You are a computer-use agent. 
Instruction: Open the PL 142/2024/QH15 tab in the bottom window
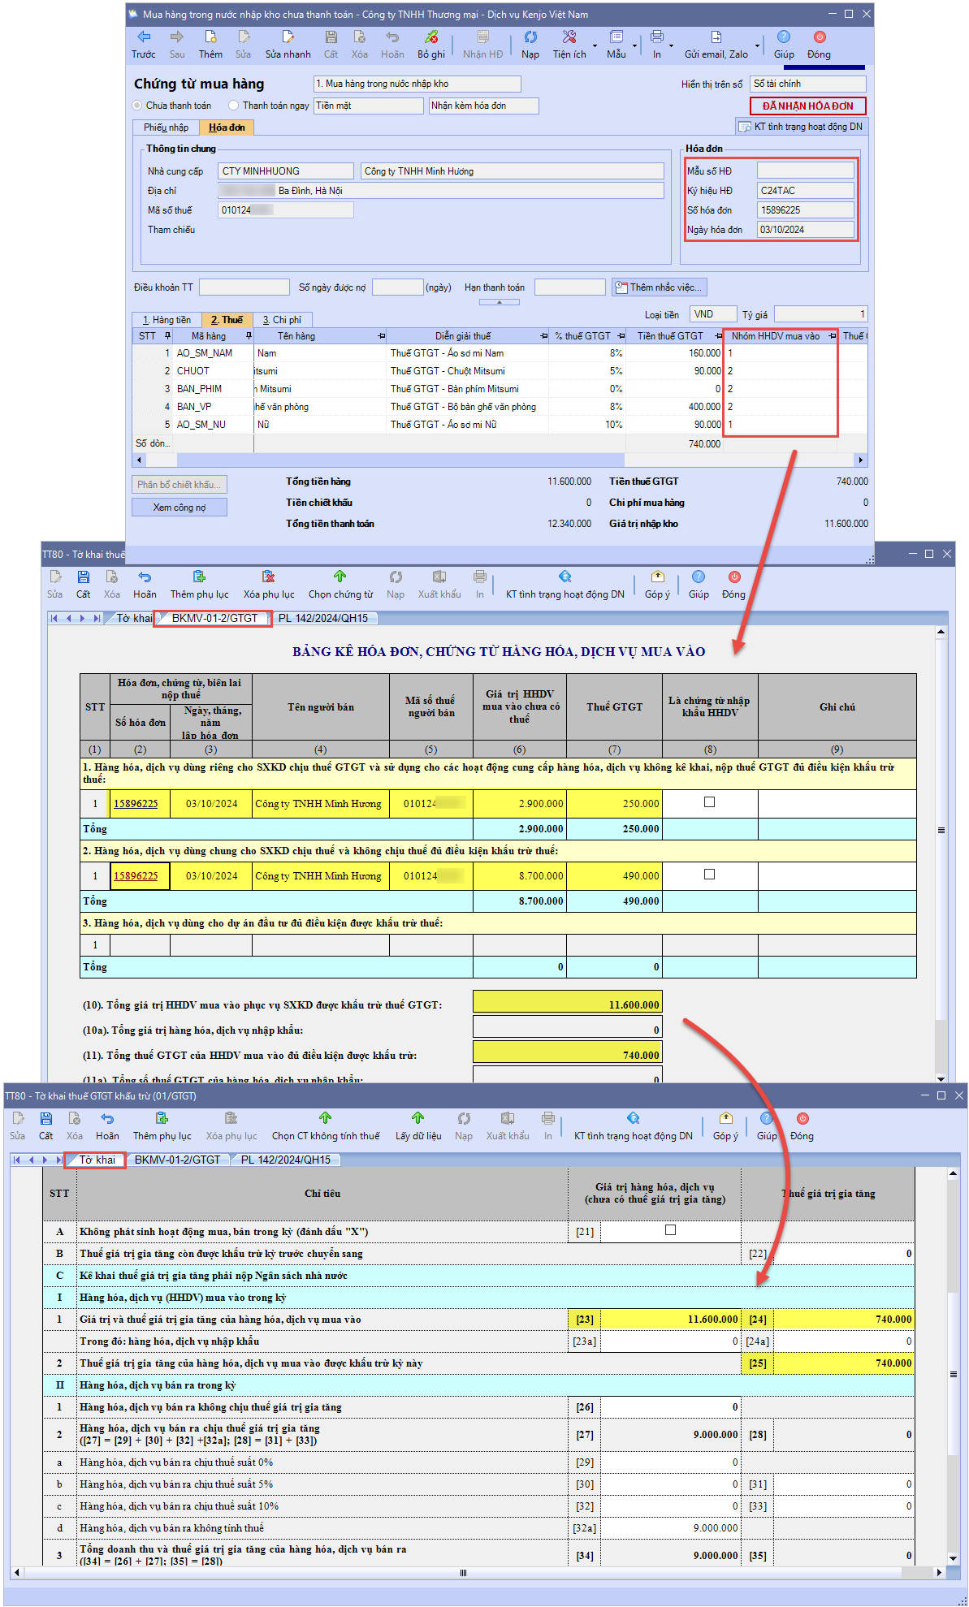285,1160
